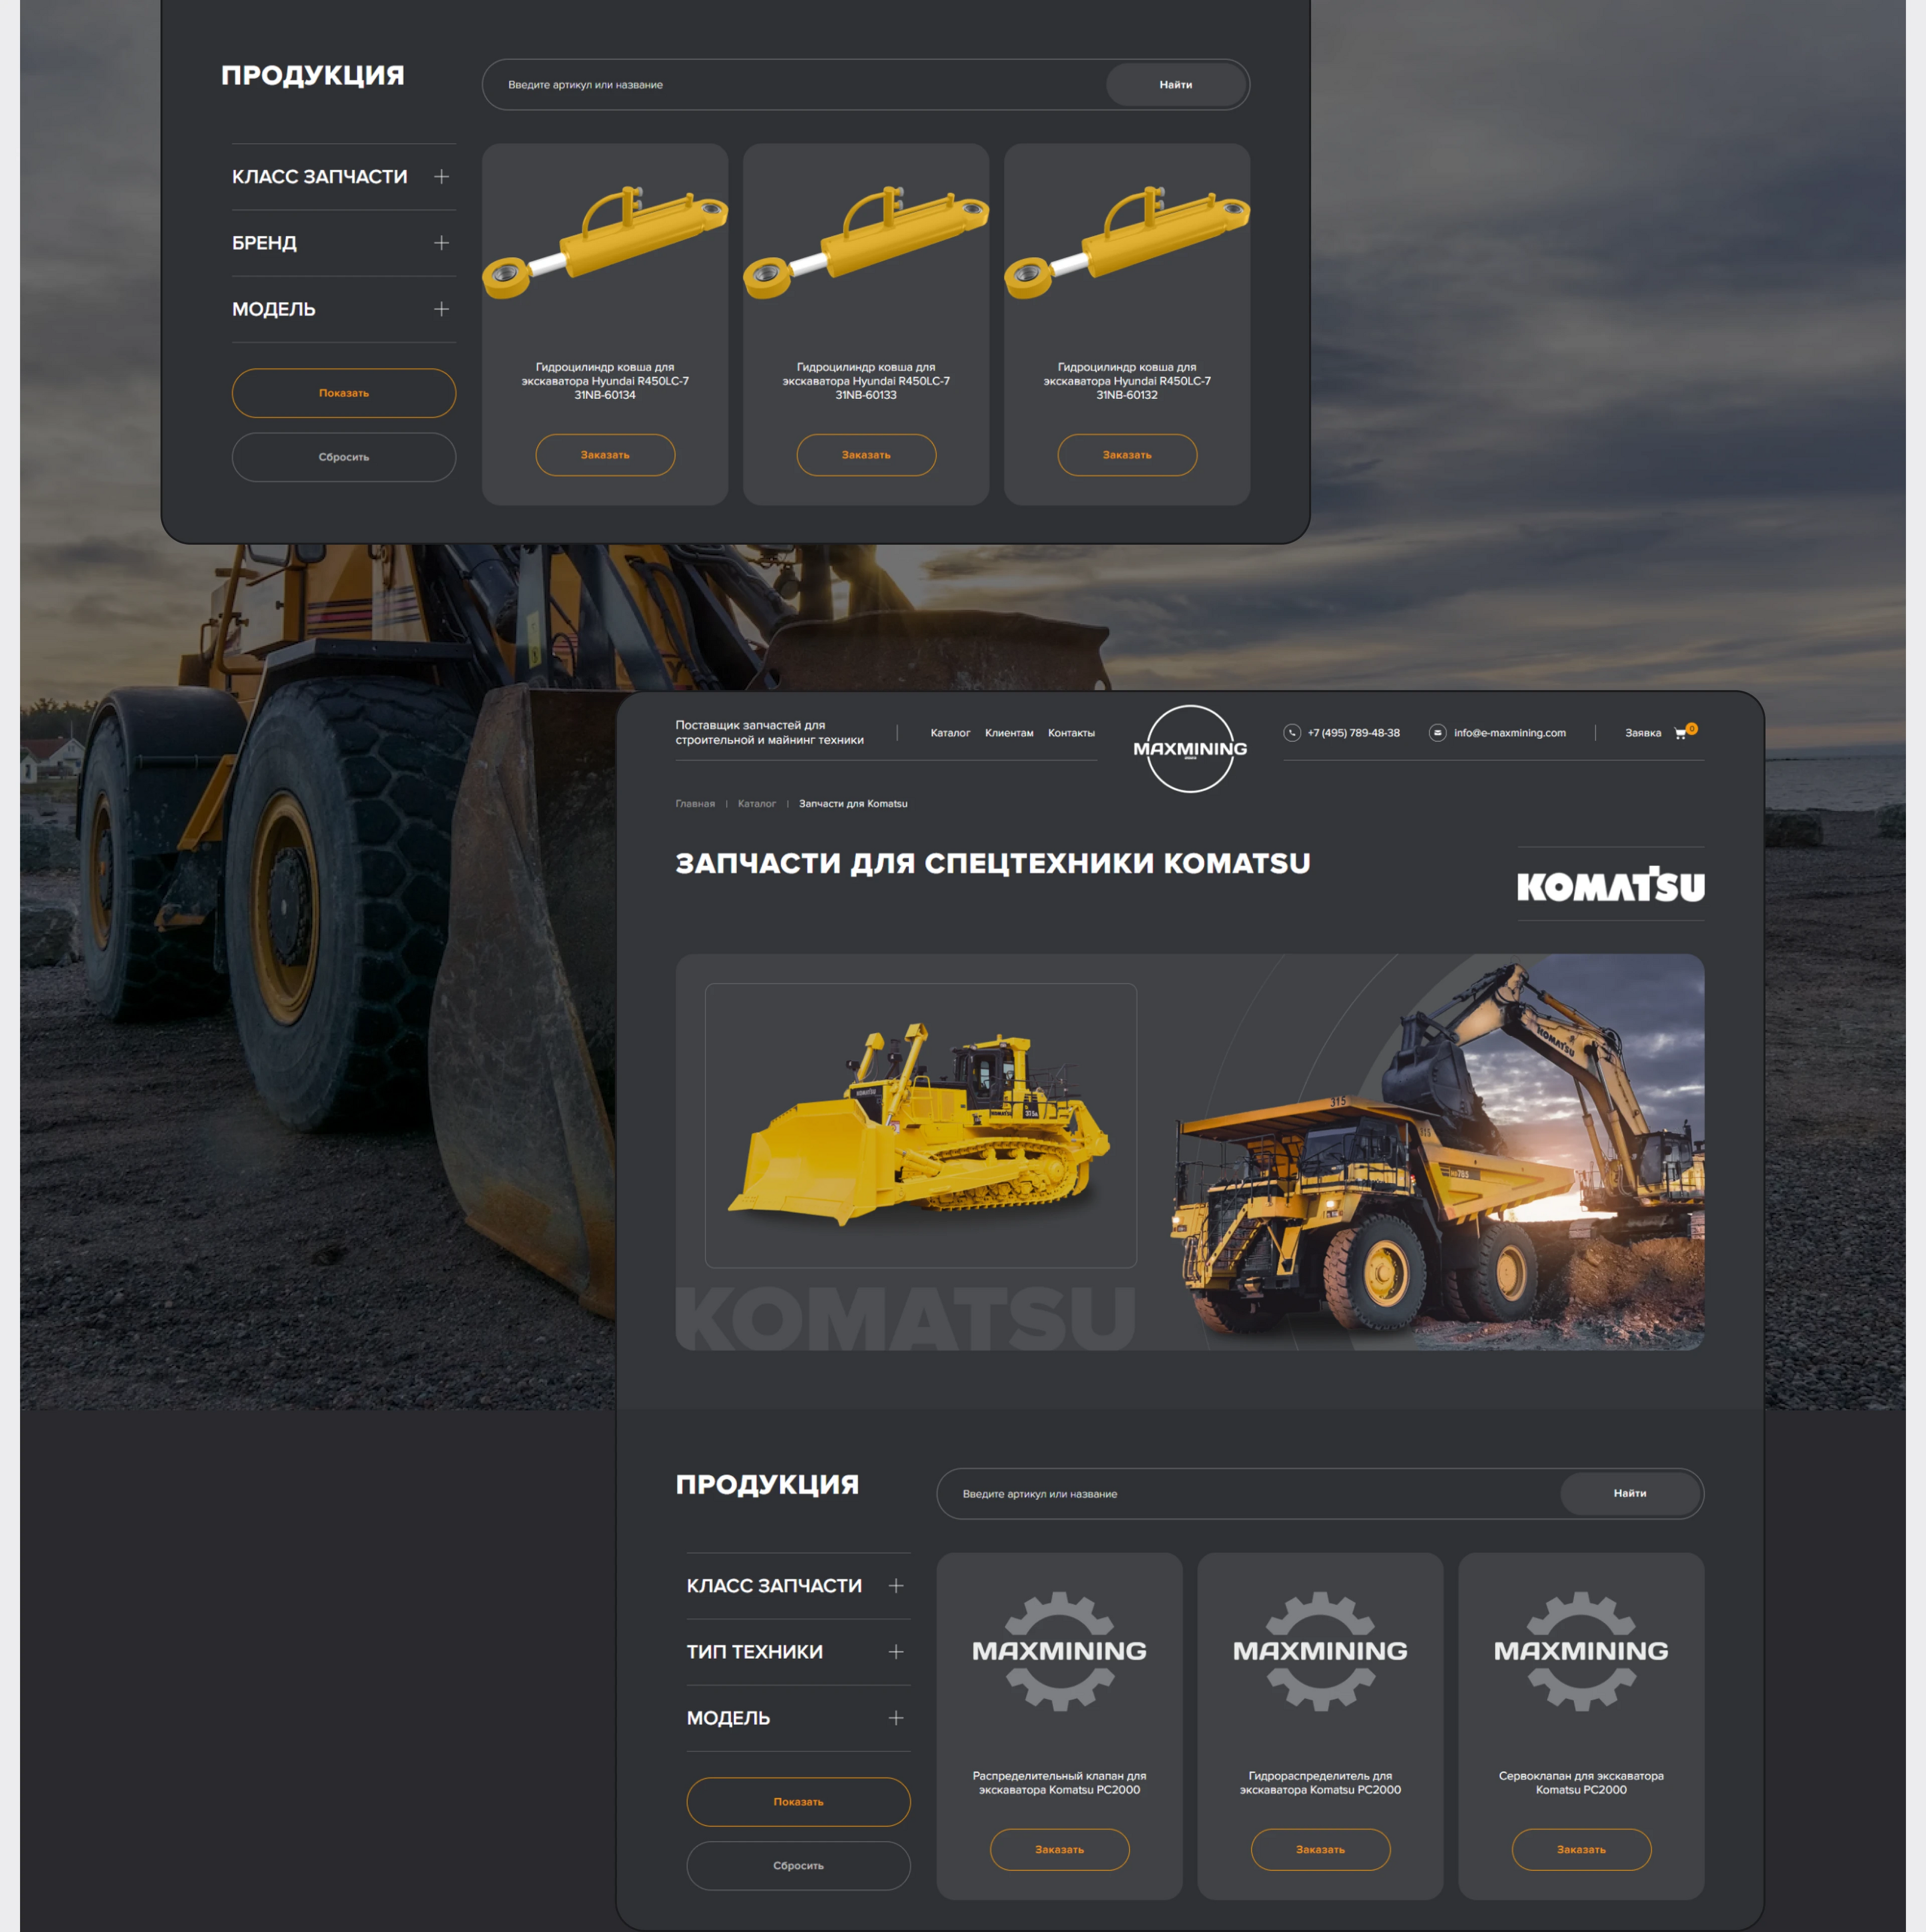Expand the БРЕНД filter plus icon
1926x1932 pixels.
click(441, 243)
